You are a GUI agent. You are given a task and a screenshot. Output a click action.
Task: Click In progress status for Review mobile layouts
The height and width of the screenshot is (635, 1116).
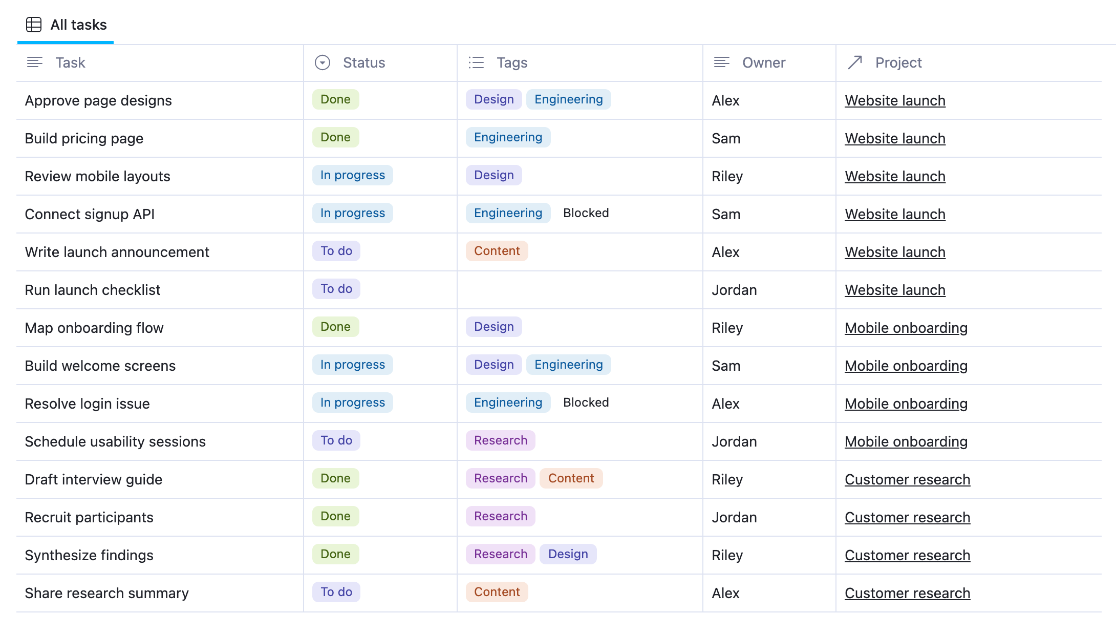point(353,175)
